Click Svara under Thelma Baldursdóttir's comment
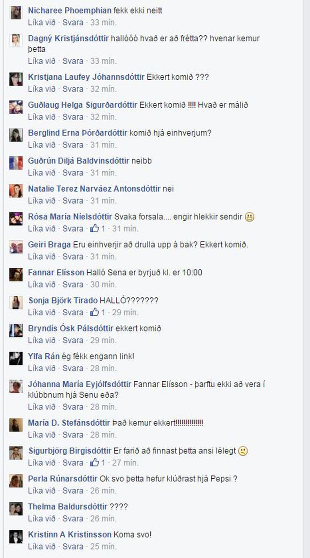This screenshot has height=558, width=310. (x=73, y=518)
